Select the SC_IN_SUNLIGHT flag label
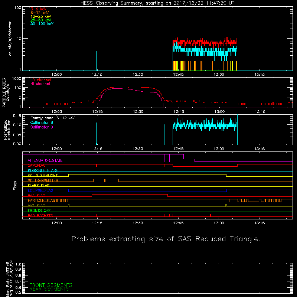 click(x=43, y=175)
